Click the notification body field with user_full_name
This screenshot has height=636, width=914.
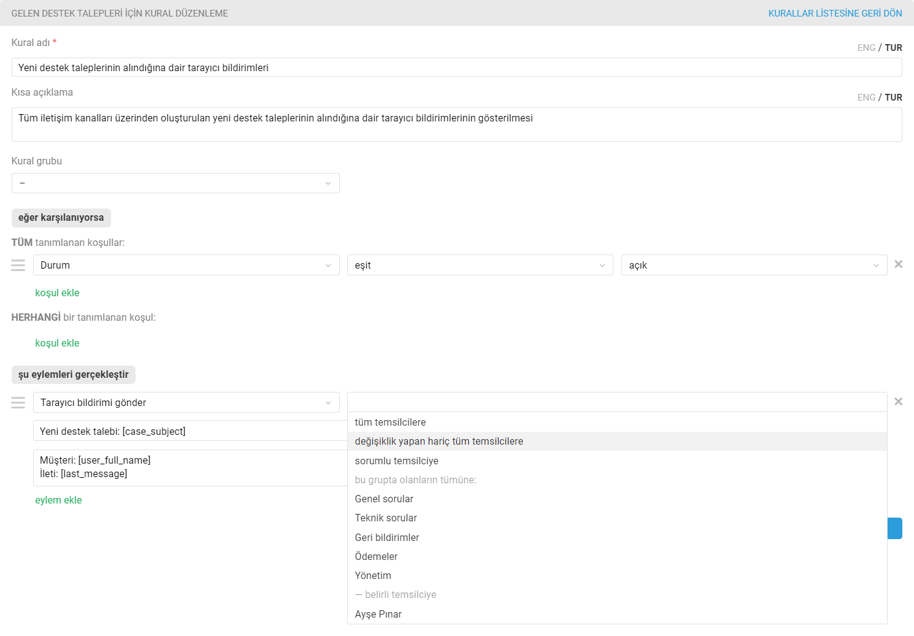(190, 468)
